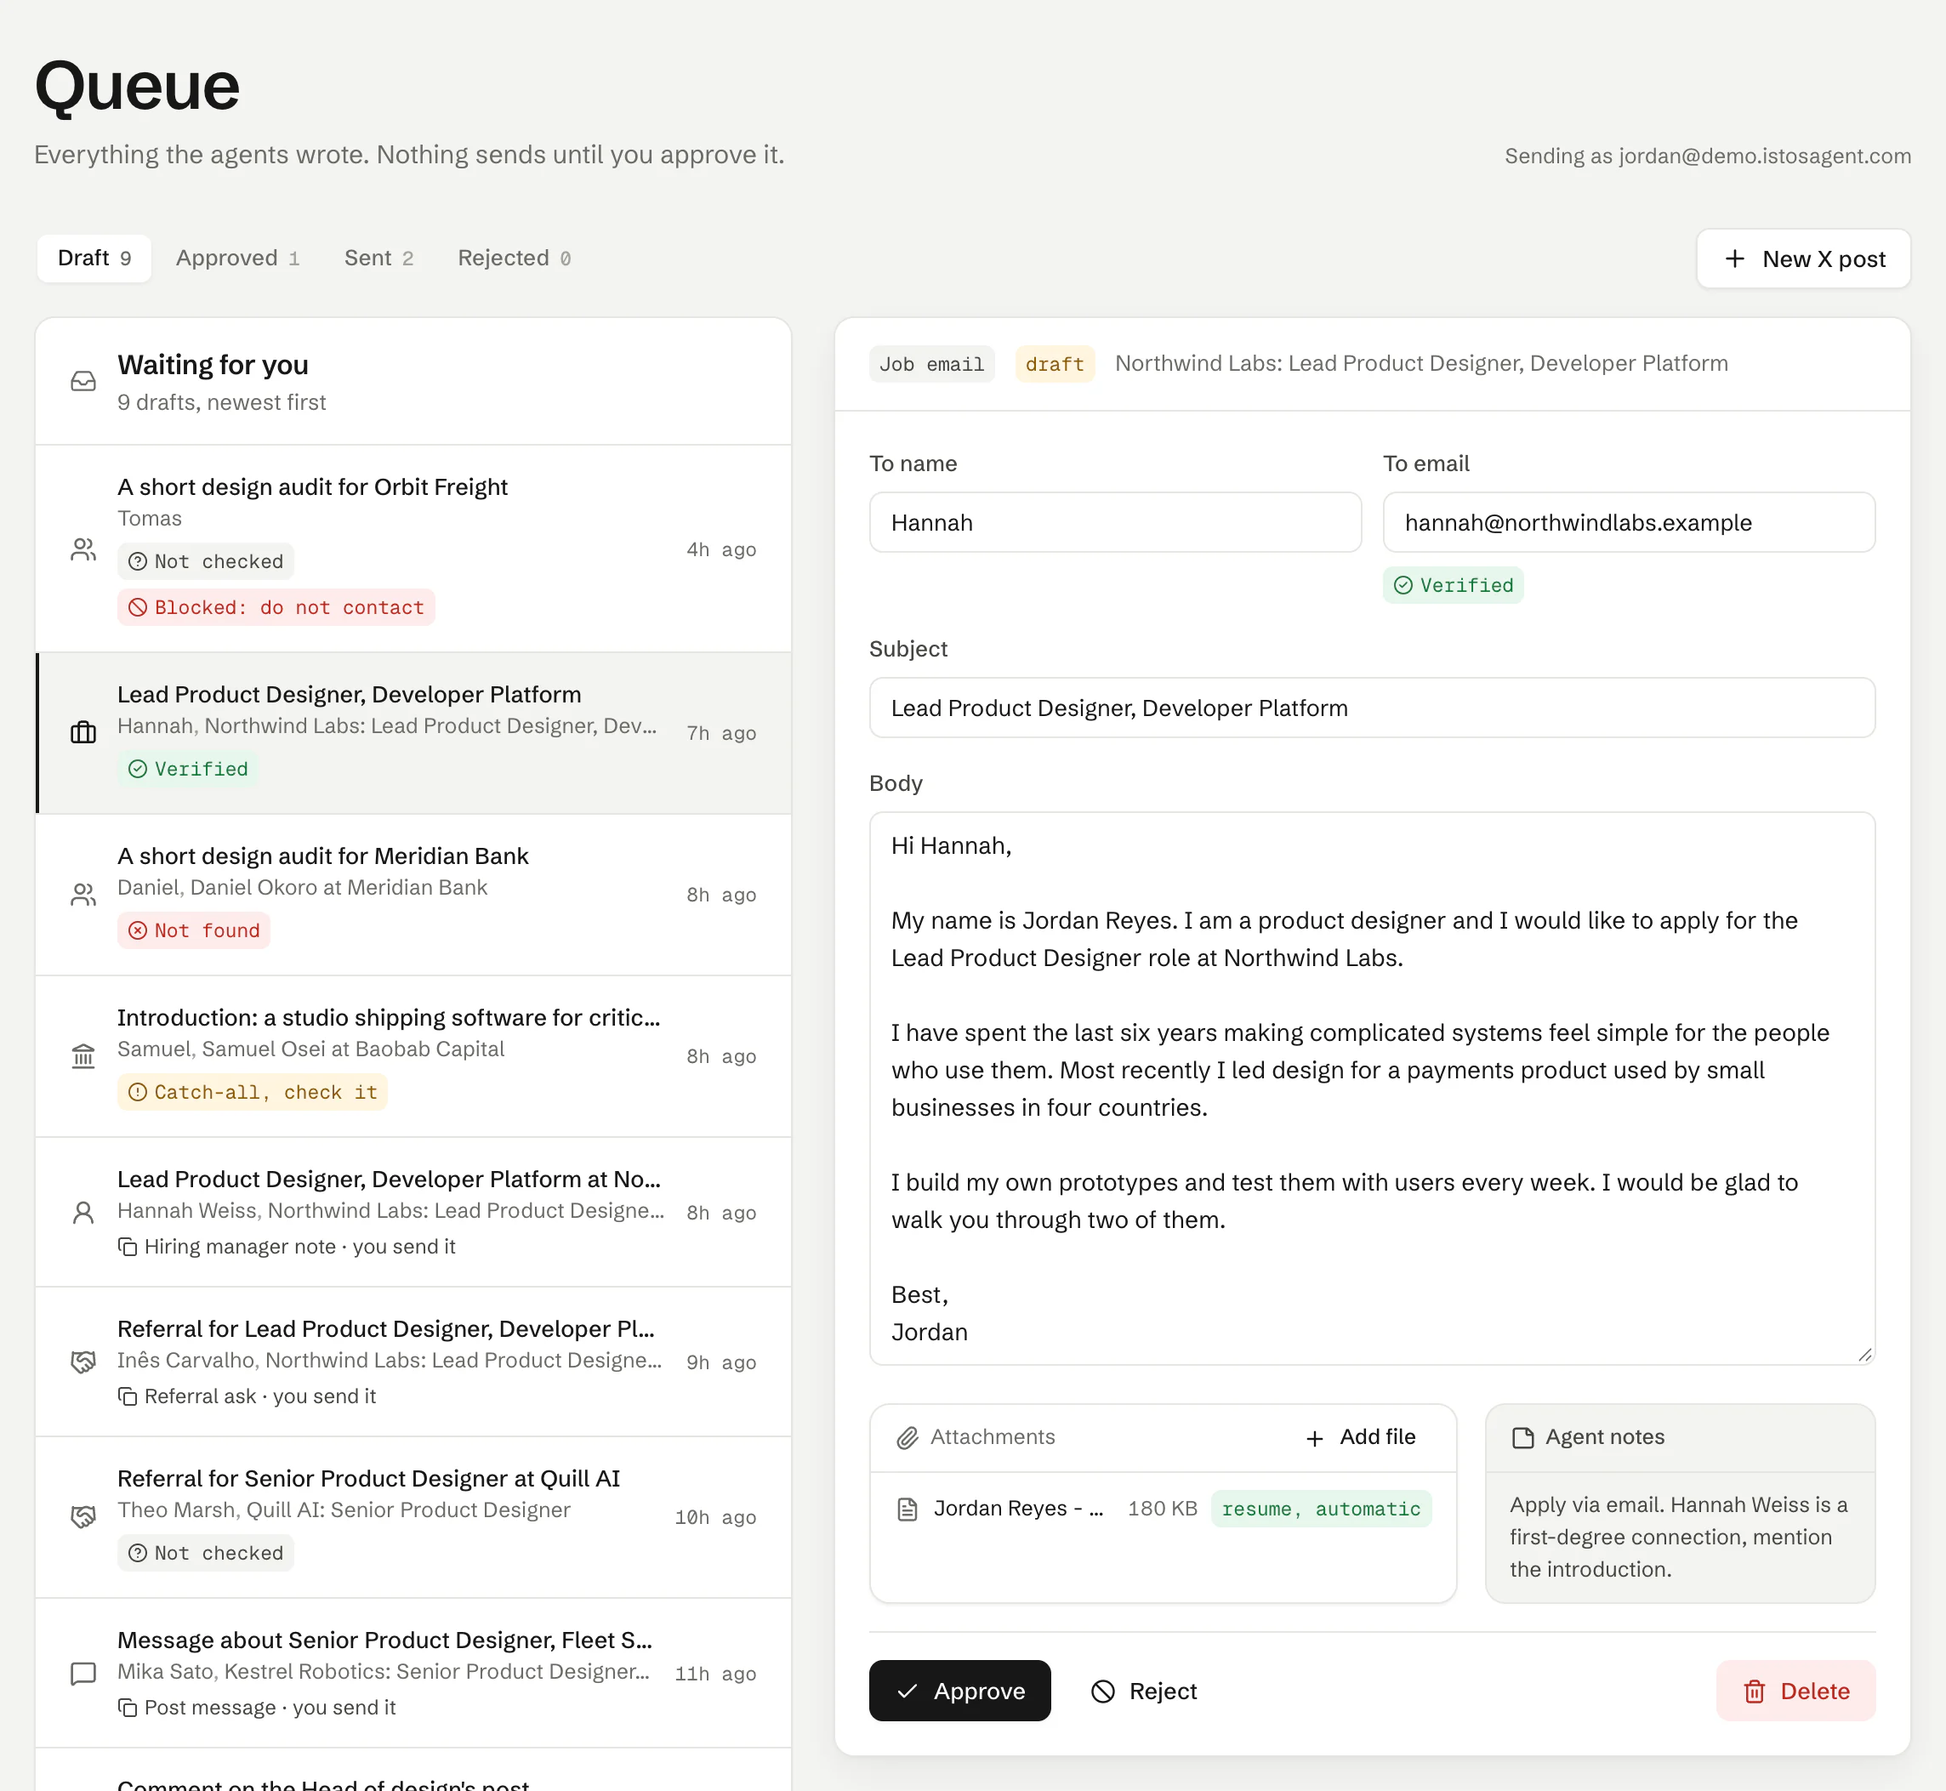
Task: Open the Approved tab
Action: [x=237, y=258]
